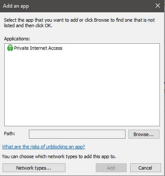Image resolution: width=165 pixels, height=176 pixels.
Task: Open the Network types... settings
Action: pyautogui.click(x=34, y=168)
